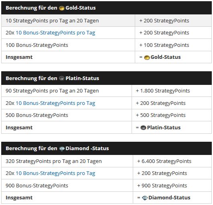Click the 500 Bonus-StrategyPoints row label
The height and width of the screenshot is (205, 213).
coord(37,115)
